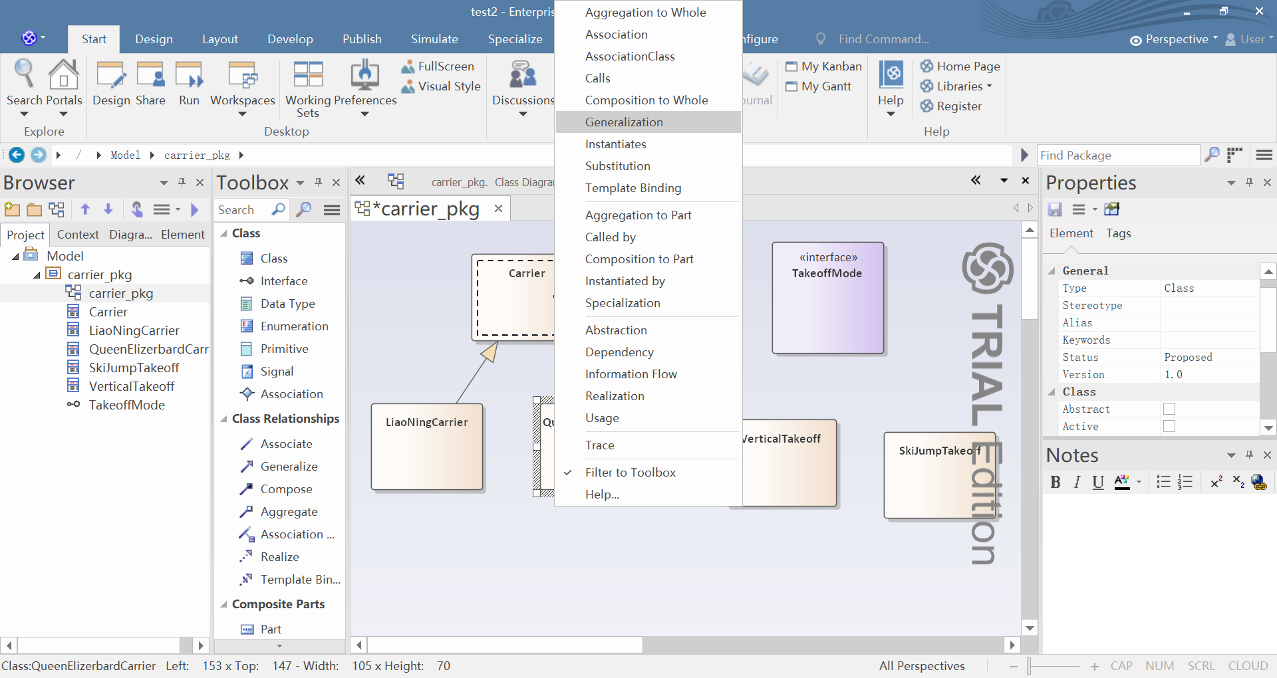
Task: Select the SkiJumpTakeoff item in Browser tree
Action: tap(134, 368)
